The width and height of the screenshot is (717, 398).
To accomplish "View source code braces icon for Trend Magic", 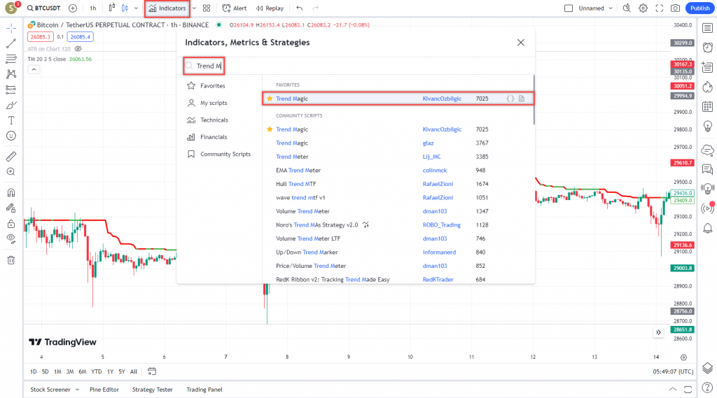I will [x=510, y=98].
